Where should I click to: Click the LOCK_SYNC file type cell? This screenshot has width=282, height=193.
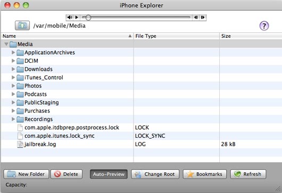pos(150,136)
